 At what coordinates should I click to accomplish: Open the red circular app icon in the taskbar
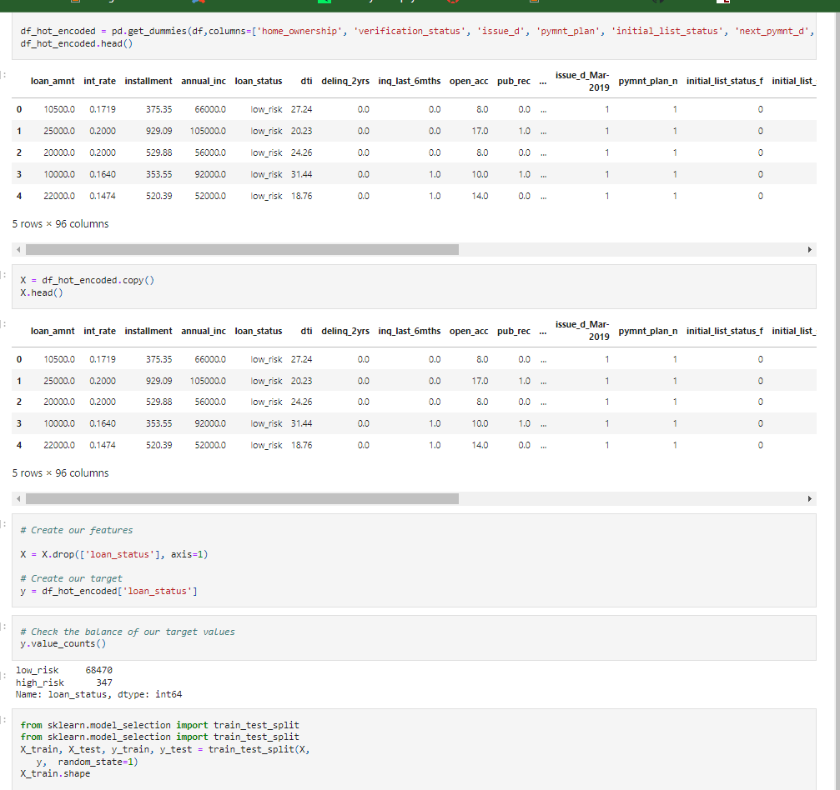[x=452, y=4]
